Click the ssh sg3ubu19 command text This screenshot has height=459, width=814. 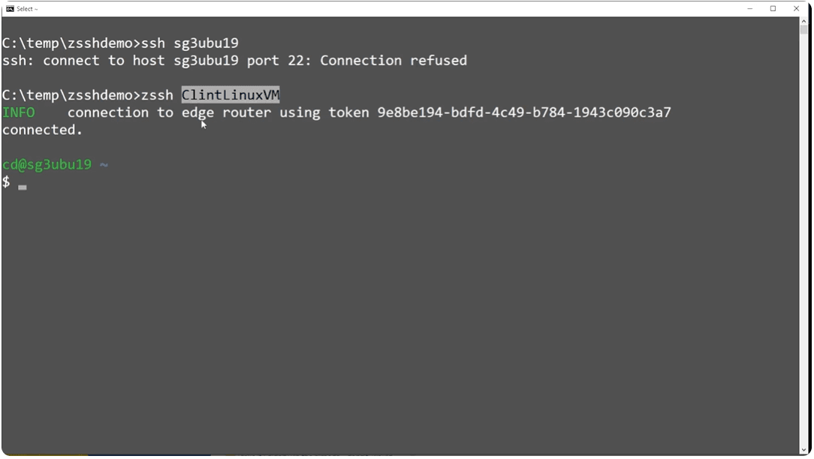point(190,43)
